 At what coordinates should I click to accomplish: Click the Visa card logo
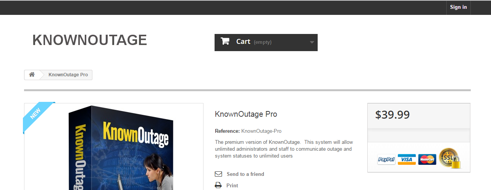(x=407, y=159)
